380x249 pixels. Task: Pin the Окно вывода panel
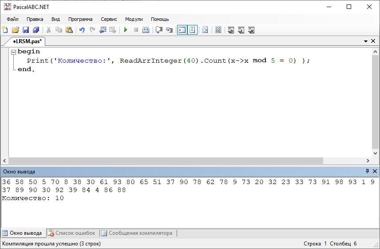pyautogui.click(x=367, y=171)
